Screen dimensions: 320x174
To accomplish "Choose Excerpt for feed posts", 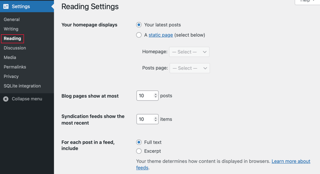I will [x=139, y=151].
